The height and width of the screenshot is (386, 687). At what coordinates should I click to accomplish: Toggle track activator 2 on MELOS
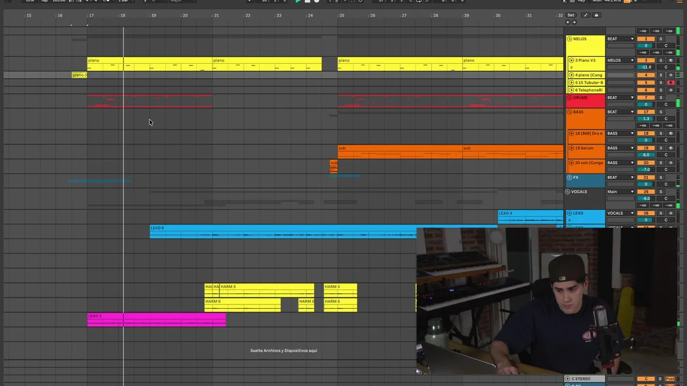pos(646,39)
